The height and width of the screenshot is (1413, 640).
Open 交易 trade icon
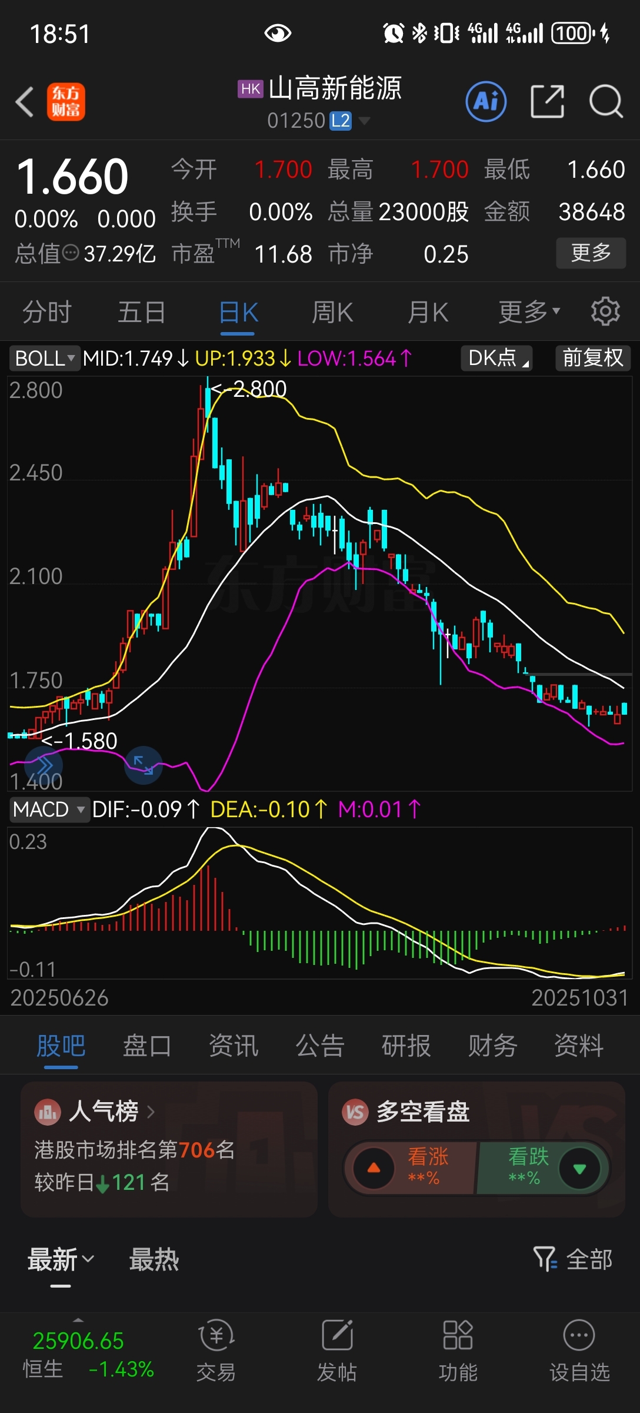[x=216, y=1336]
